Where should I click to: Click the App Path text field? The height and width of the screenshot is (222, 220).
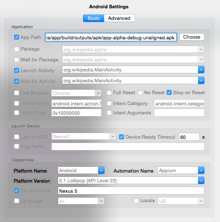[111, 37]
